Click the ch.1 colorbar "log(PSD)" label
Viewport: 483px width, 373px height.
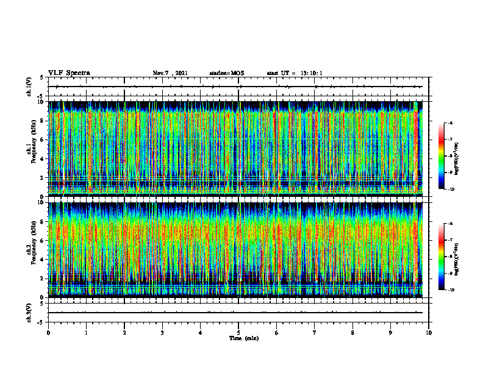tap(457, 158)
